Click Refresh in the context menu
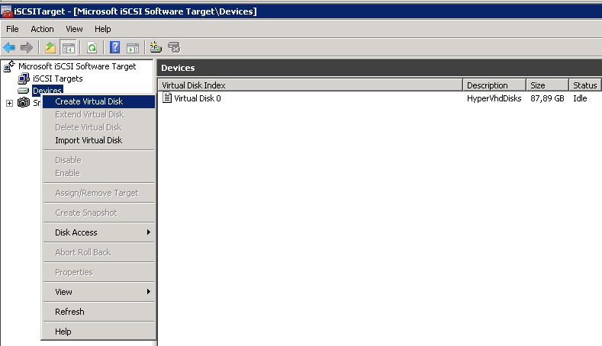602x346 pixels. click(x=69, y=312)
